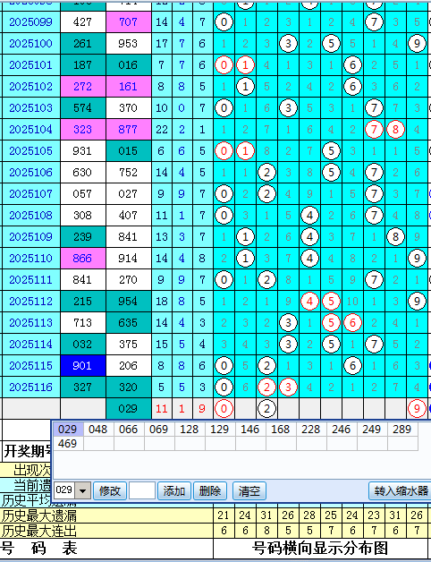This screenshot has width=431, height=562.
Task: Click the red circled 6 in row 2025113
Action: coord(352,322)
